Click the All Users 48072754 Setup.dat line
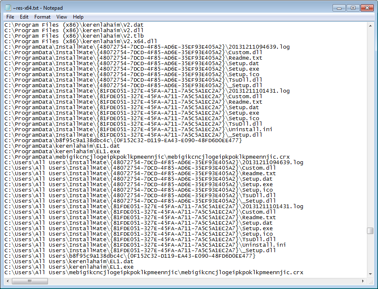 coord(138,179)
